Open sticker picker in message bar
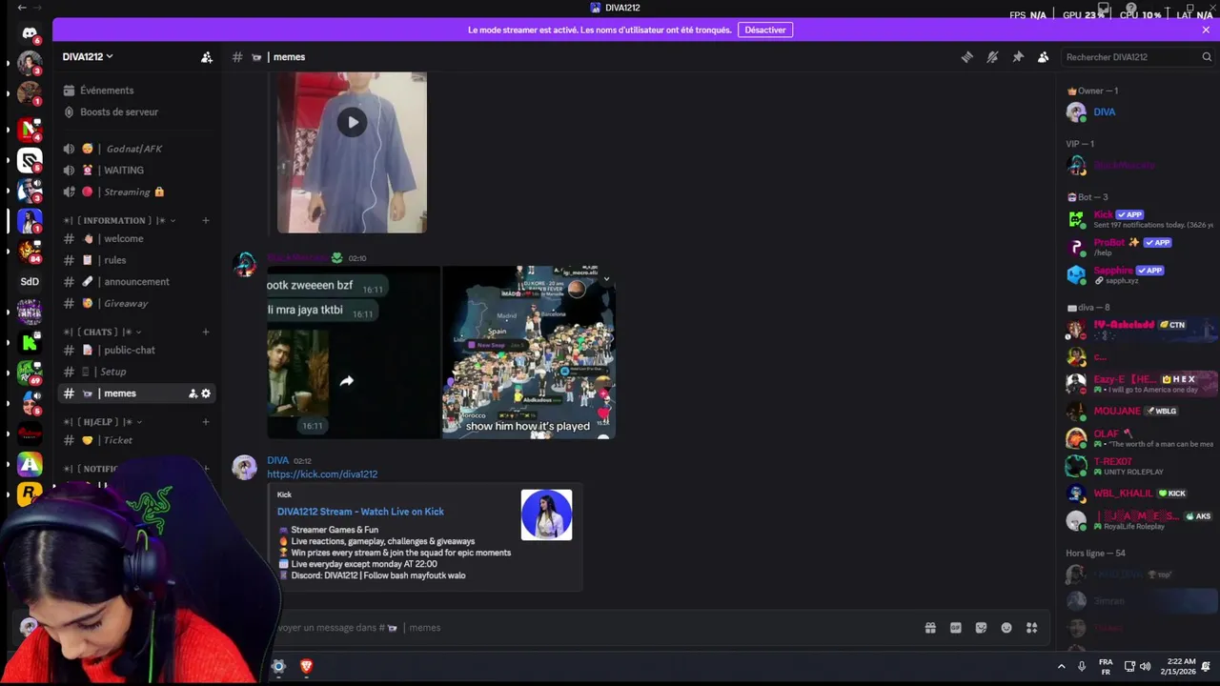 (x=981, y=628)
